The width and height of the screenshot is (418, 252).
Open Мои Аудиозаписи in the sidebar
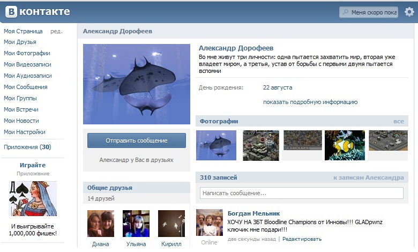(x=28, y=76)
